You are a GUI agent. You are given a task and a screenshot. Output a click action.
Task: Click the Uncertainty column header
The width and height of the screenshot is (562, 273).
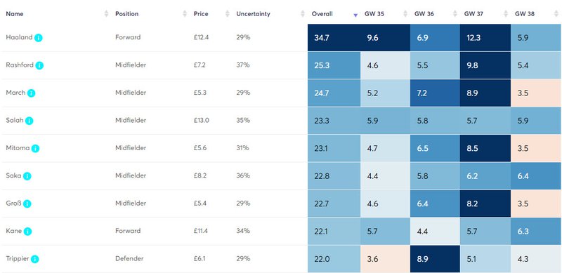coord(253,14)
